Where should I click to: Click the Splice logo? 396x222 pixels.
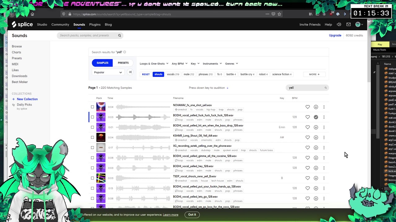click(x=22, y=24)
